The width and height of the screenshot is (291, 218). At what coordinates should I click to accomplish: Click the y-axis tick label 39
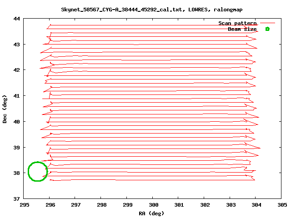tap(16, 148)
